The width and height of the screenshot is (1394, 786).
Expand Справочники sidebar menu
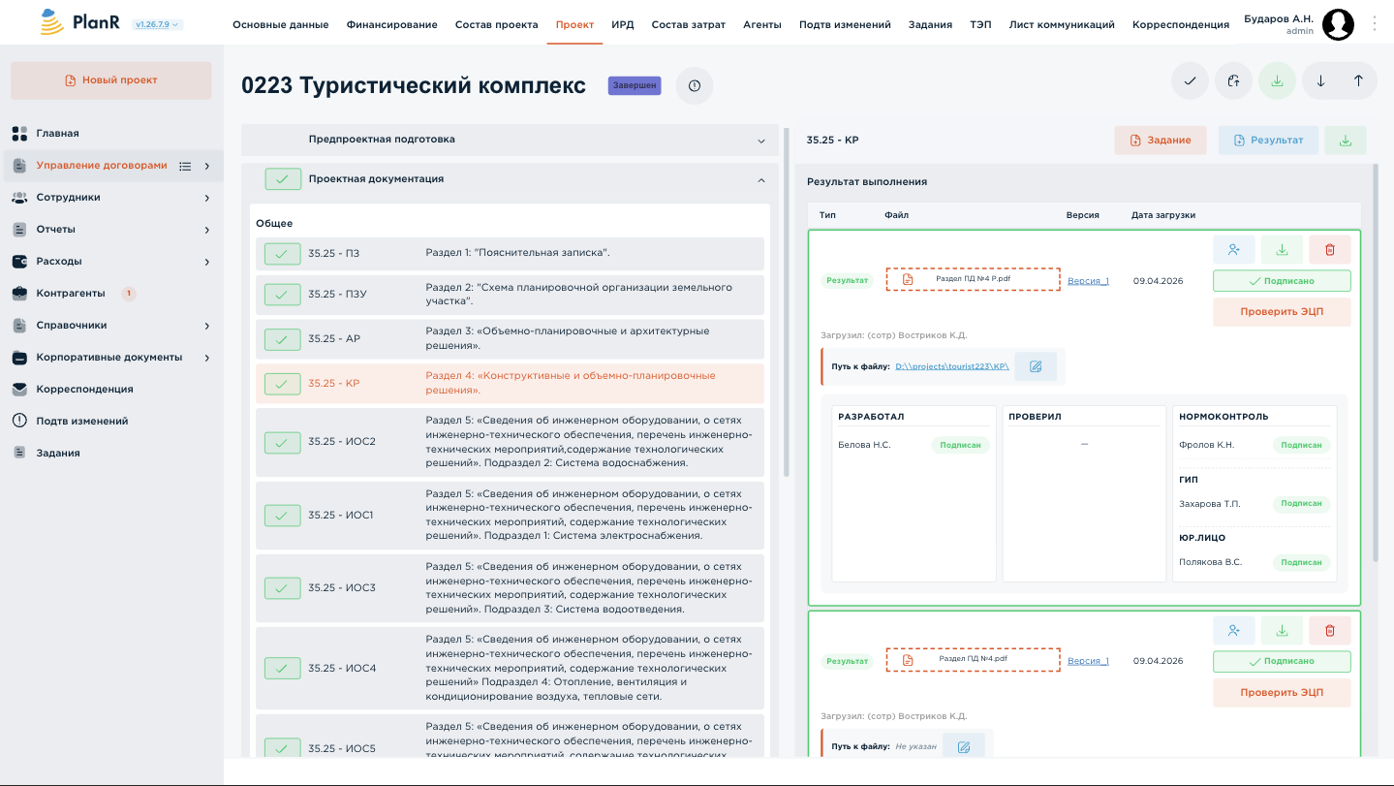(x=207, y=326)
